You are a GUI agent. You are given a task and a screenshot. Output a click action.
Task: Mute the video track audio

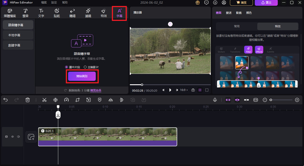click(x=19, y=137)
